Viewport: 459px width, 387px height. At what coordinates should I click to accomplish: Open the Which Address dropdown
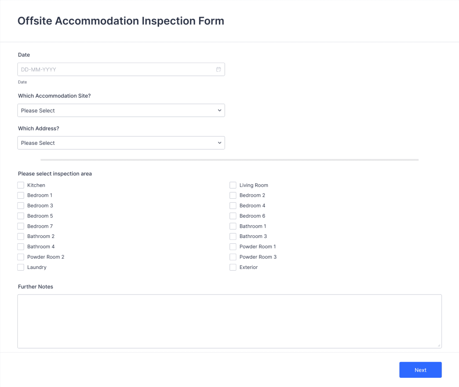point(121,142)
